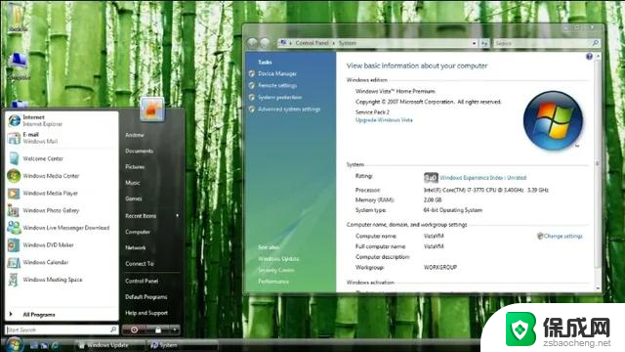Image resolution: width=625 pixels, height=352 pixels.
Task: Open Remote settings task link
Action: (x=277, y=85)
